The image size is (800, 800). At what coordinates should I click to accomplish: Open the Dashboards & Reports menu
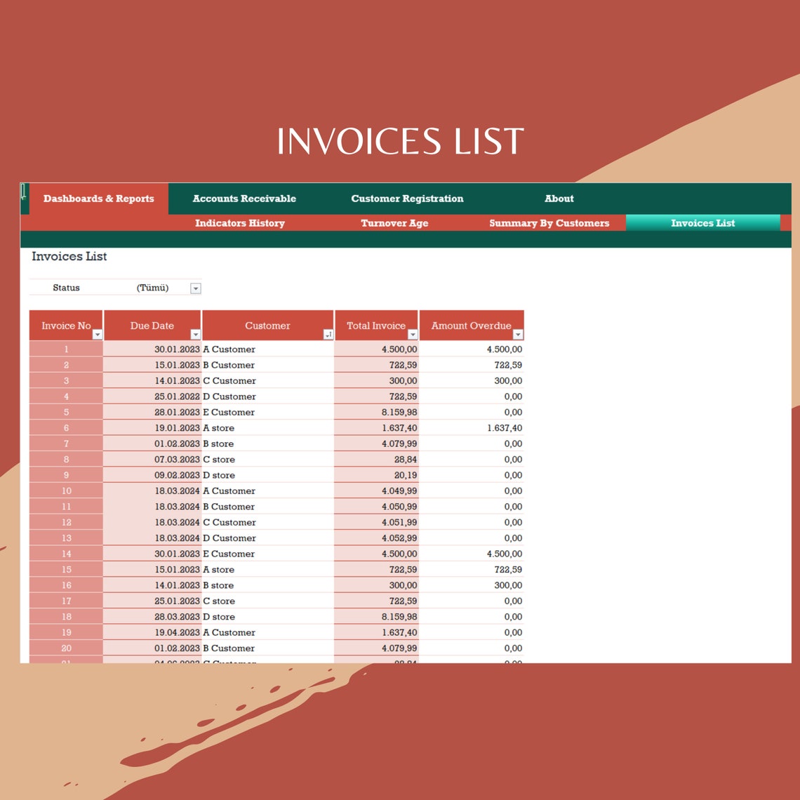click(98, 199)
